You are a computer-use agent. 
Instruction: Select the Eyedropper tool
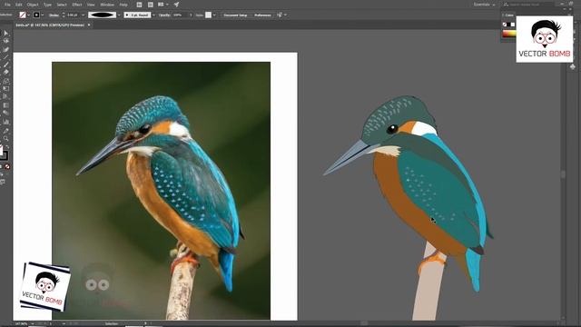coord(6,131)
